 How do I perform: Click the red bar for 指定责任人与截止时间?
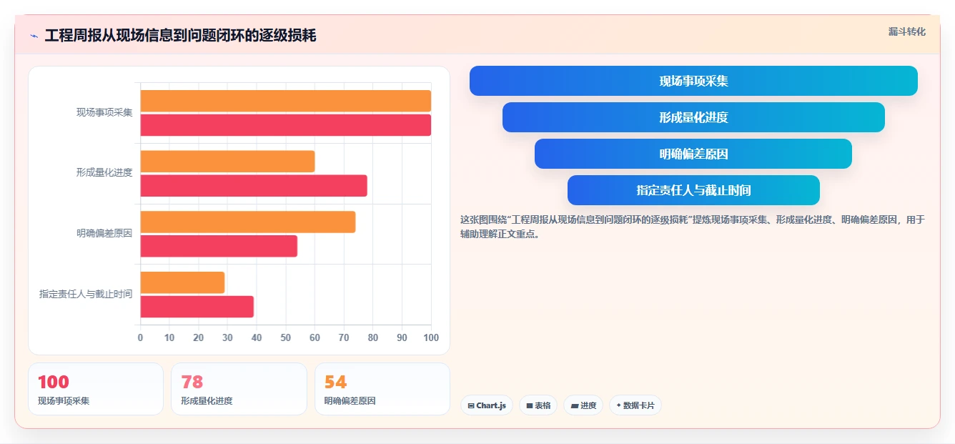coord(197,307)
